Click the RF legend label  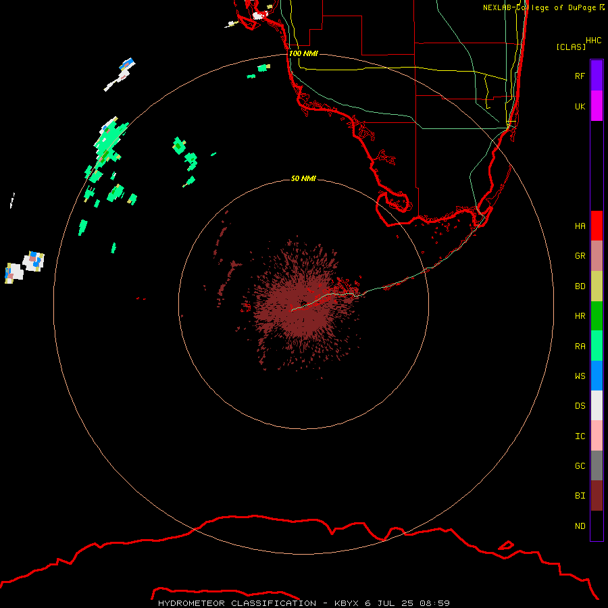[x=580, y=76]
